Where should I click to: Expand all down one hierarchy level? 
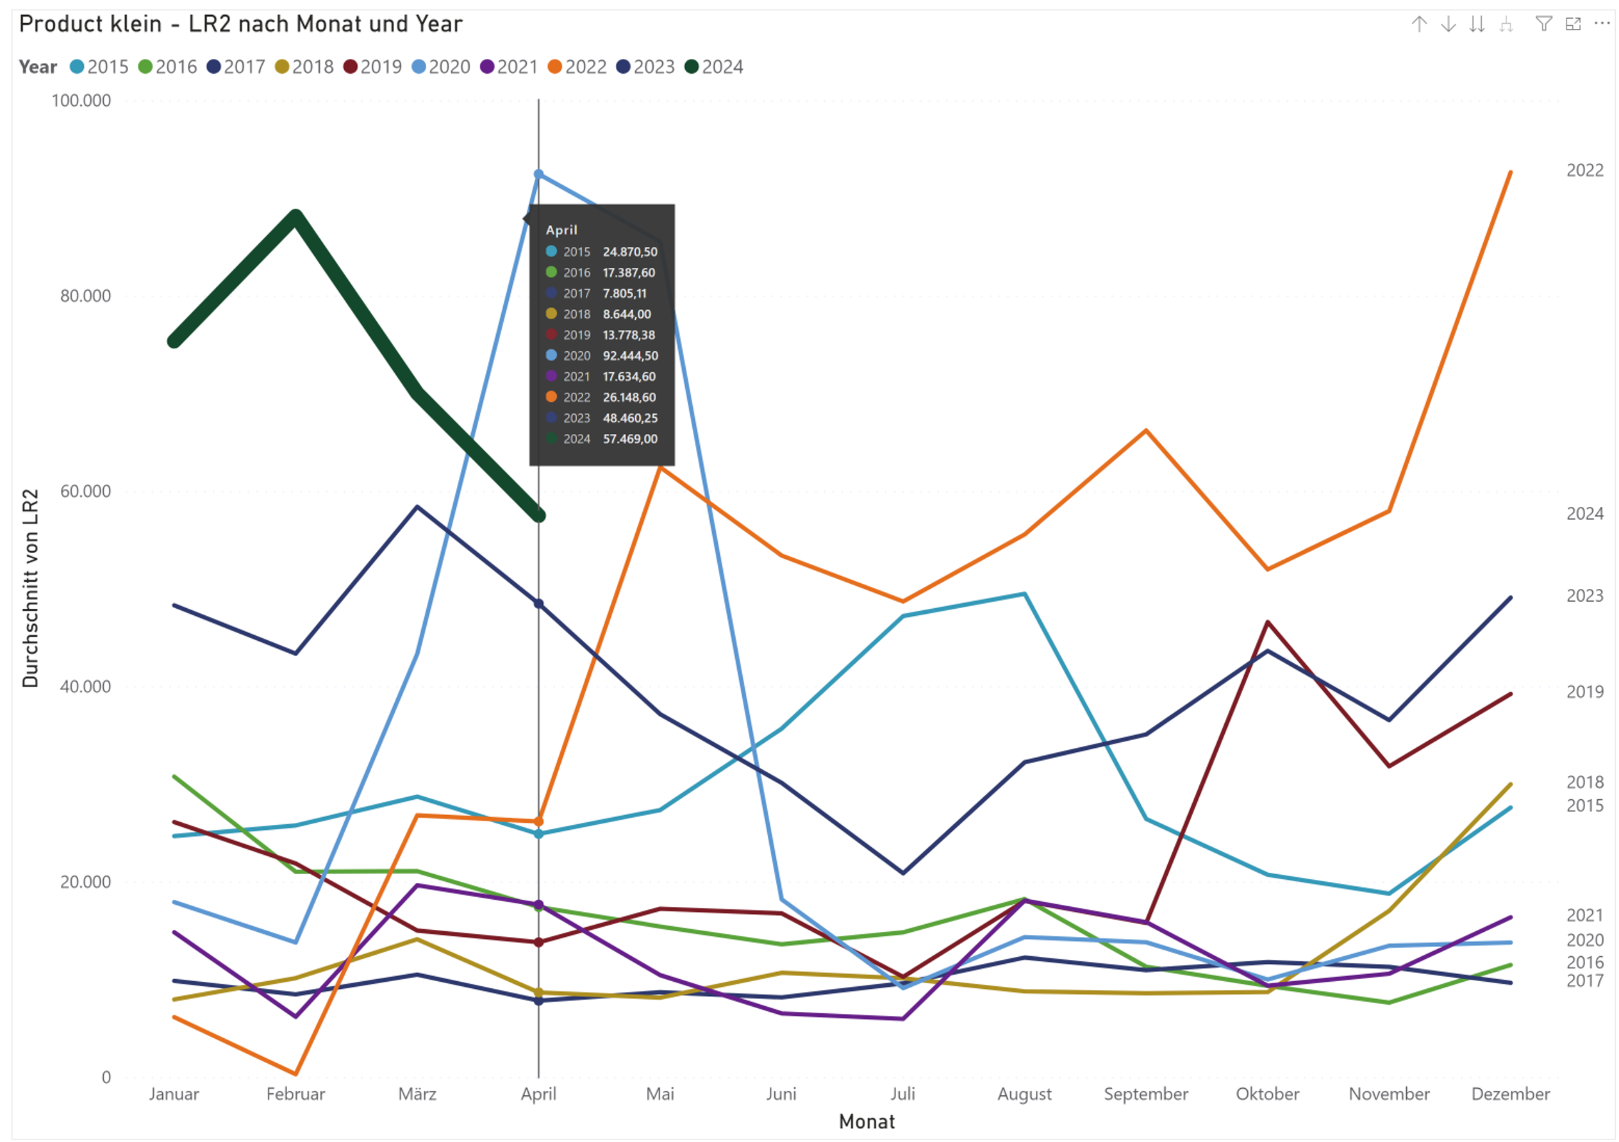click(x=1506, y=24)
